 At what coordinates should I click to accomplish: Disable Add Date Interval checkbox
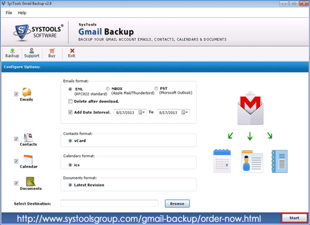click(70, 112)
